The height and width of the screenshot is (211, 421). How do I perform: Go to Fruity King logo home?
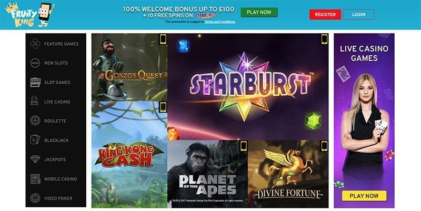29,15
